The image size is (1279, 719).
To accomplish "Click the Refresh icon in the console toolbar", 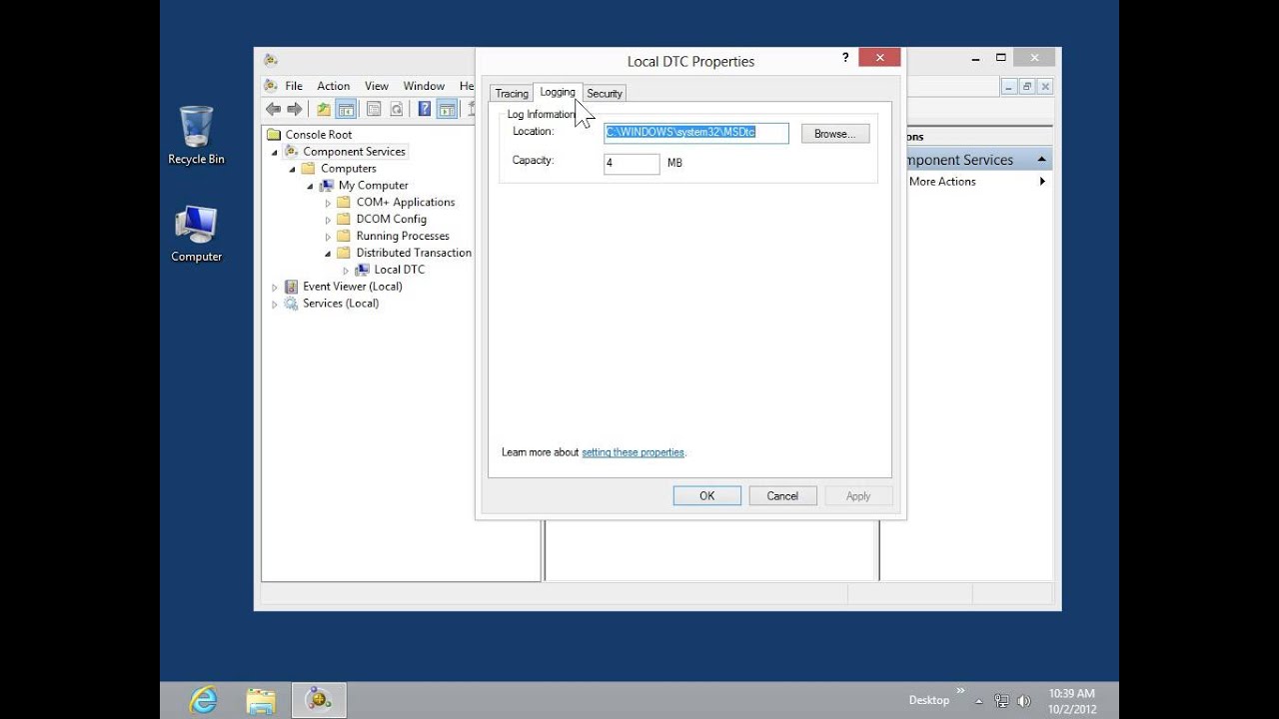I will [397, 109].
